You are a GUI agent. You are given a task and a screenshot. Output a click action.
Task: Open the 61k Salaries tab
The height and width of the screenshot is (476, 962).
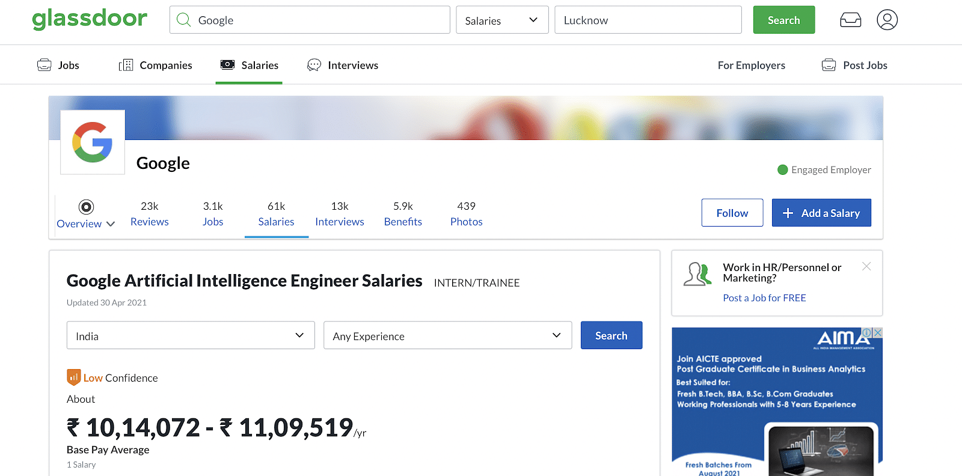click(x=277, y=214)
